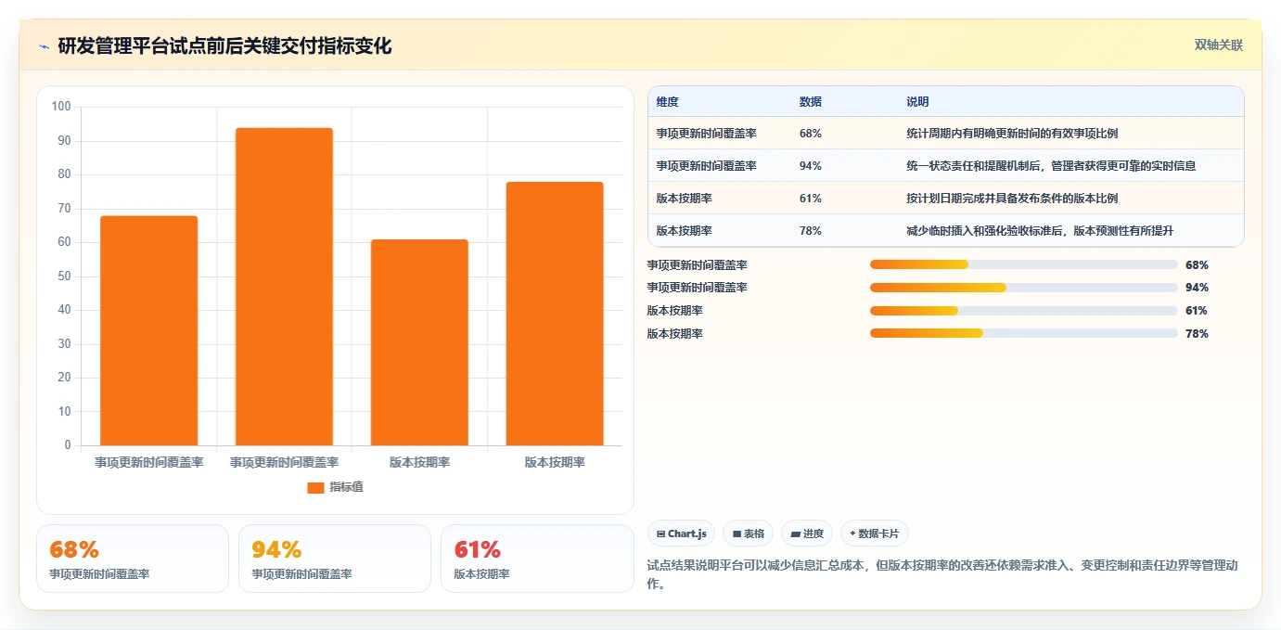This screenshot has width=1281, height=630.
Task: Click the 0 label on the y-axis
Action: pos(68,445)
